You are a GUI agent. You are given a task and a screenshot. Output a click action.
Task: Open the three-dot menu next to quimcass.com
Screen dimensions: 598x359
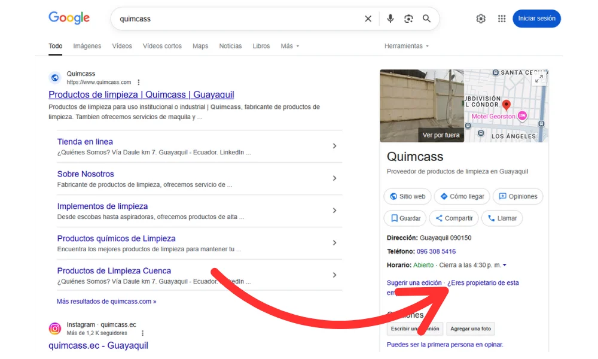click(139, 82)
